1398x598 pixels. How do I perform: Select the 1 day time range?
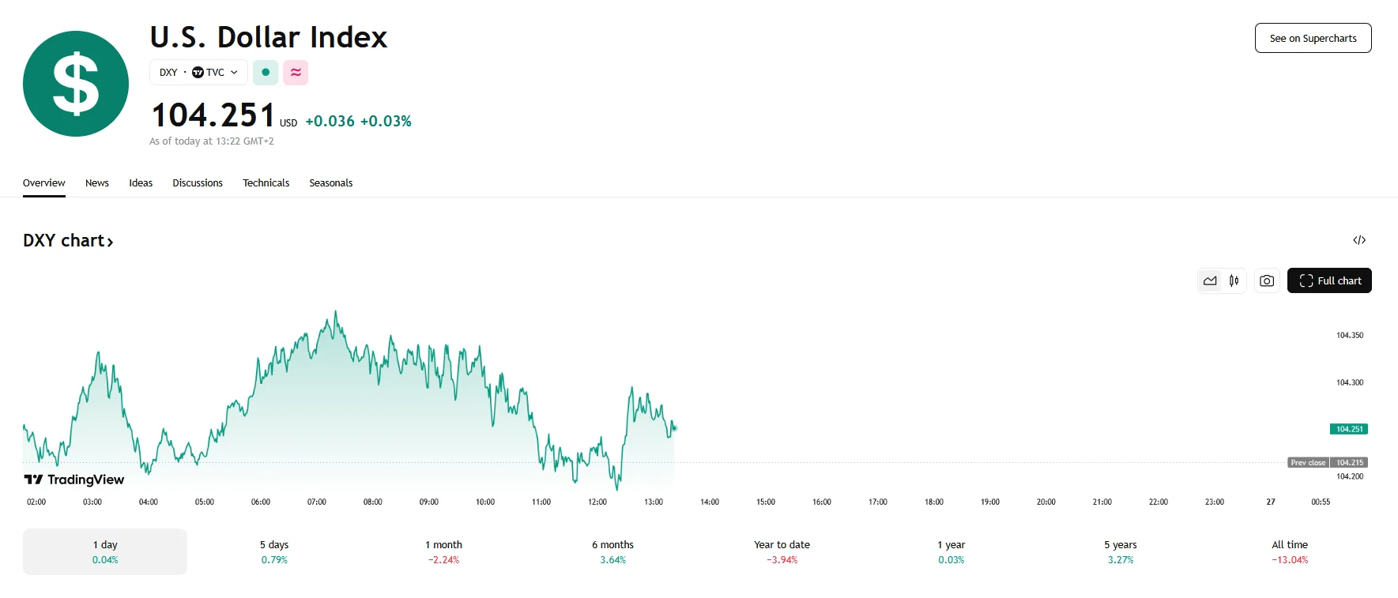coord(105,551)
